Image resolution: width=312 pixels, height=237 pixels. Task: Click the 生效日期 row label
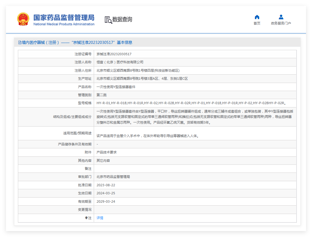pyautogui.click(x=85, y=193)
